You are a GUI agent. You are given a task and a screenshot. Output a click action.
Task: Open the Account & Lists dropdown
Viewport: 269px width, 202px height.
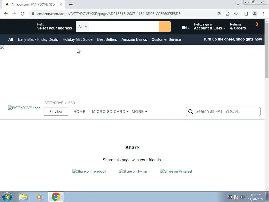209,26
